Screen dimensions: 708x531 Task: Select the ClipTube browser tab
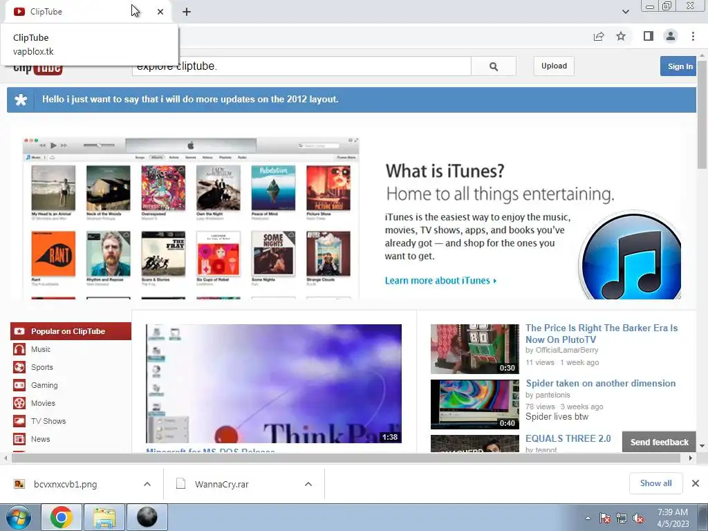click(x=88, y=12)
